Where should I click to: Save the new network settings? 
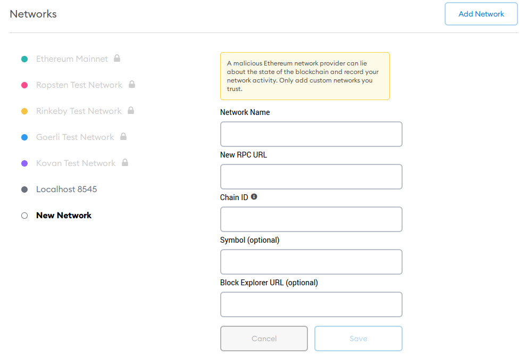[358, 339]
